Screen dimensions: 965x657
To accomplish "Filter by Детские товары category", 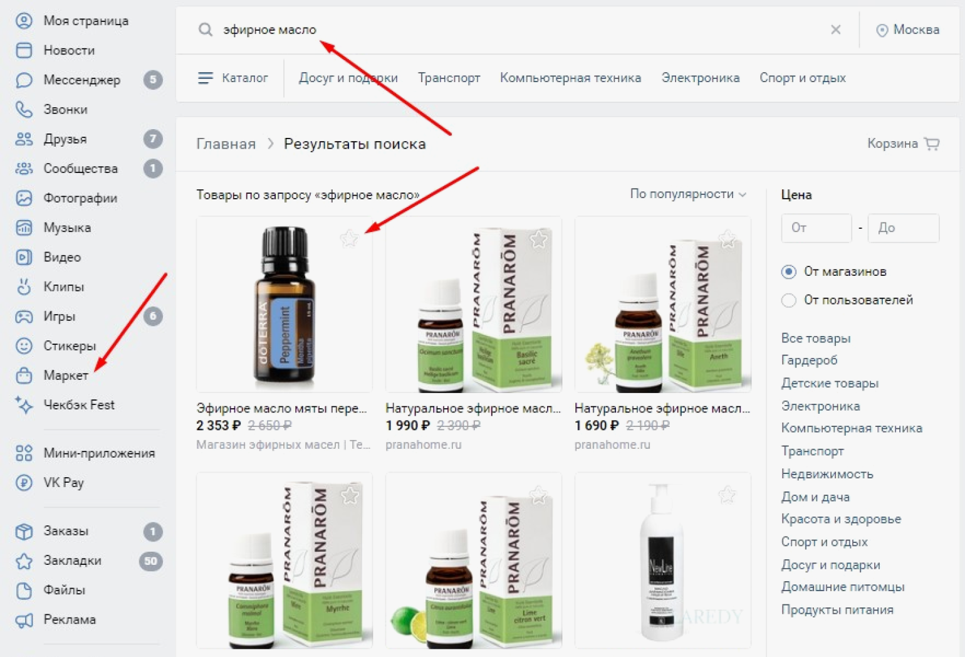I will tap(830, 383).
